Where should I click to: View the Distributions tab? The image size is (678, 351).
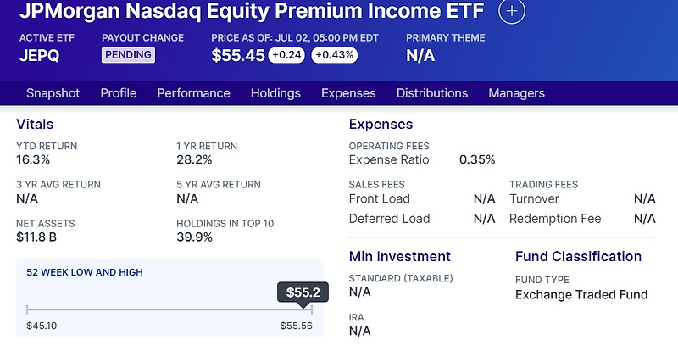coord(432,93)
